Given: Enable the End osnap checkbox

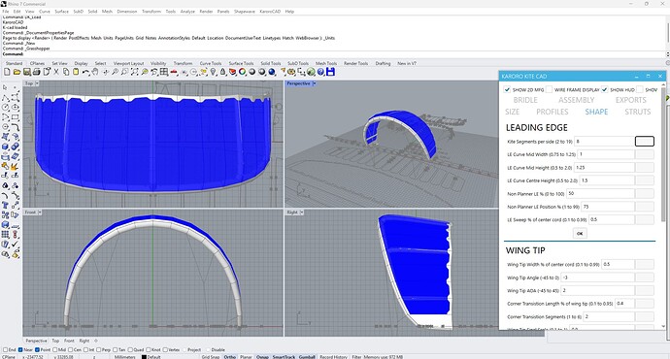Looking at the screenshot, I should (5, 349).
